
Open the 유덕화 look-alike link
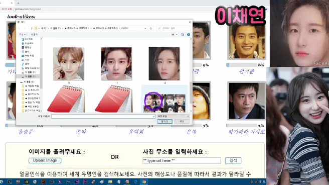(136, 132)
